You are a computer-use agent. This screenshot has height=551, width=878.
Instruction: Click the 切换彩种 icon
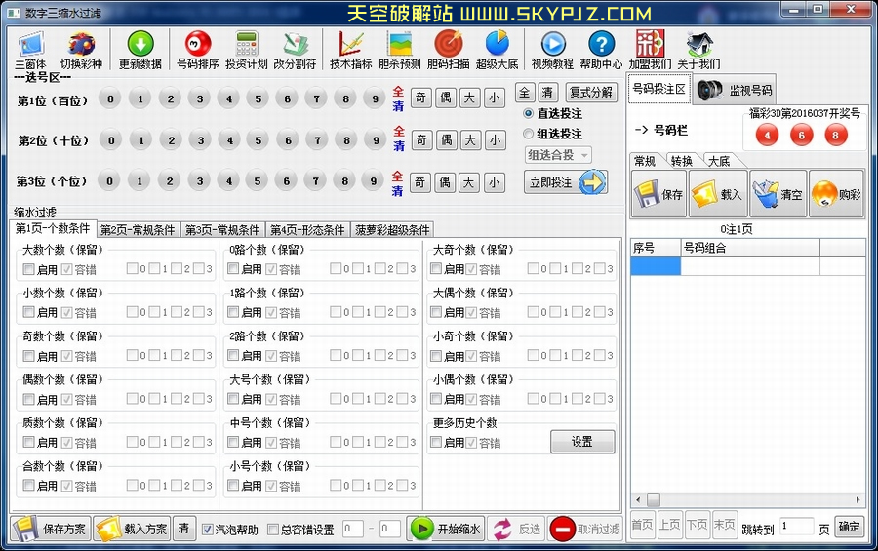[82, 45]
